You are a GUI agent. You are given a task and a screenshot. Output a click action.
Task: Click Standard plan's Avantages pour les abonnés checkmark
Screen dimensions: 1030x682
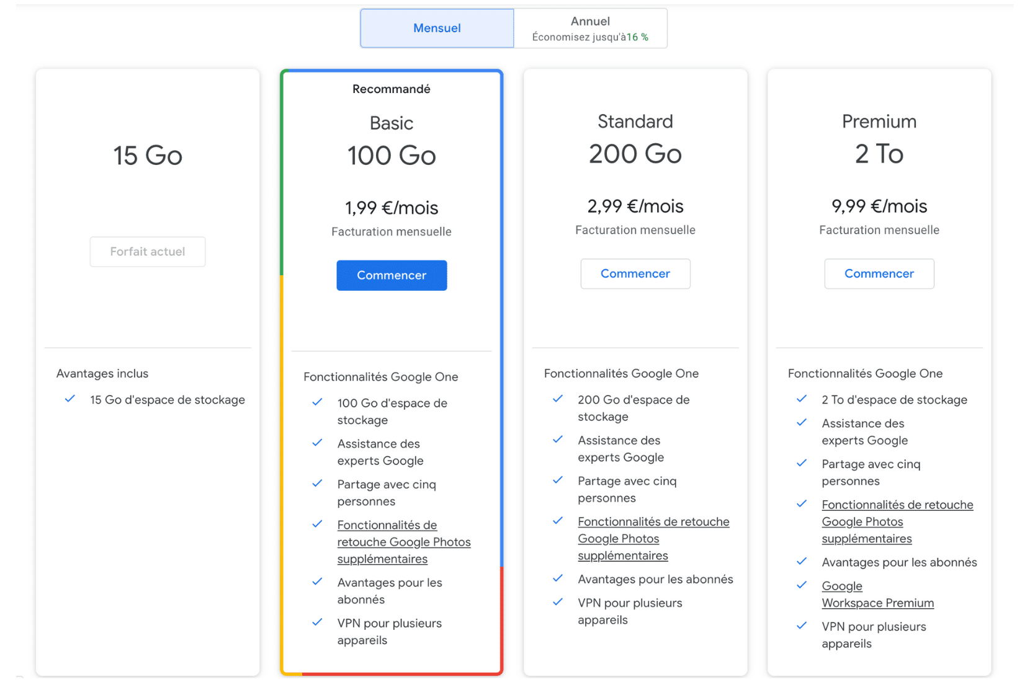pos(558,578)
